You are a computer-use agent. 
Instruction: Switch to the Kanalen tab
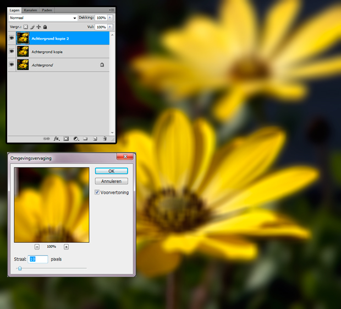coord(30,10)
